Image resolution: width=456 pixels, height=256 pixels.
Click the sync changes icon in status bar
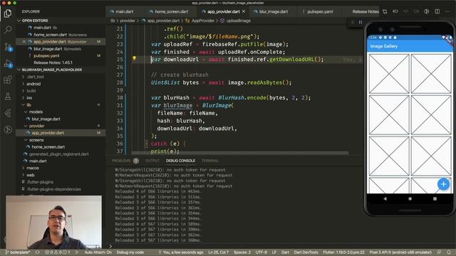[38, 252]
